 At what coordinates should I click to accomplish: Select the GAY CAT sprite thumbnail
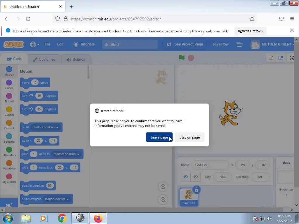coord(189,197)
